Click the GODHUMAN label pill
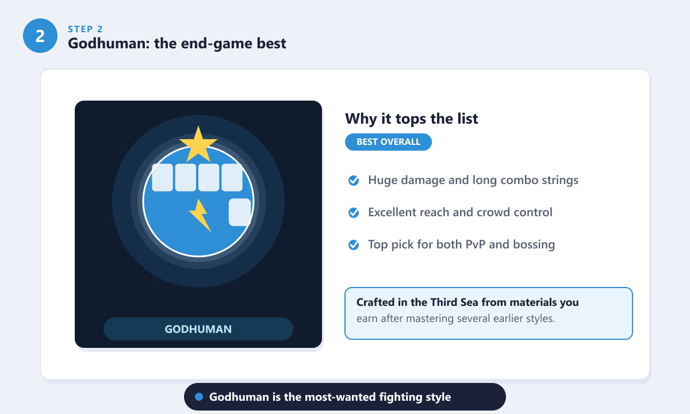The height and width of the screenshot is (414, 690). coord(198,329)
